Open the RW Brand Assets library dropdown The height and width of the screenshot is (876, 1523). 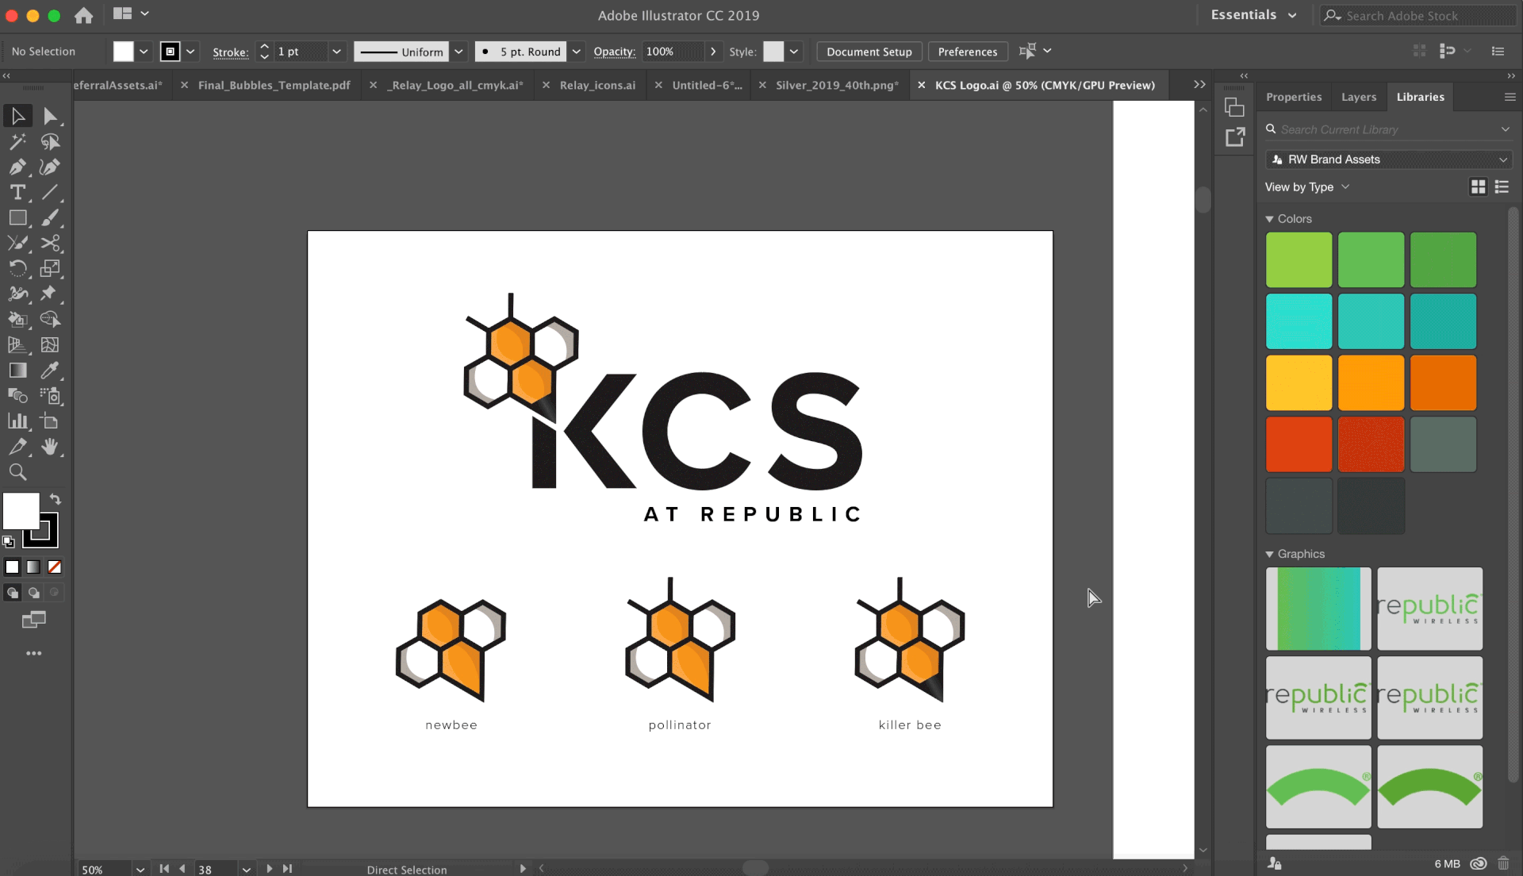[1388, 159]
